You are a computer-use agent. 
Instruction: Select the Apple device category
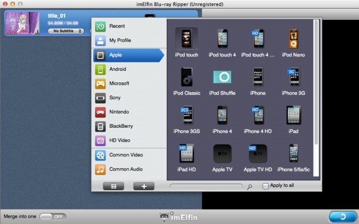(129, 55)
